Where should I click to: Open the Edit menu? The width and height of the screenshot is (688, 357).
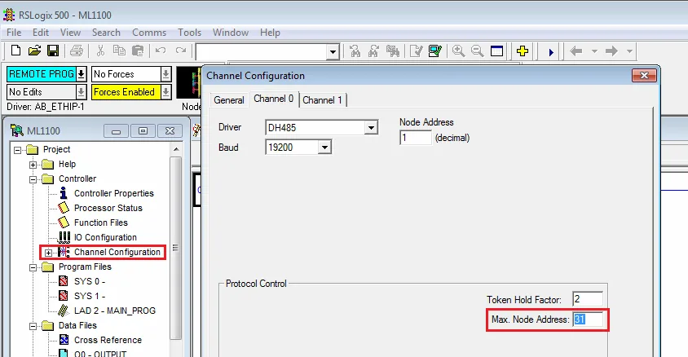(x=41, y=33)
